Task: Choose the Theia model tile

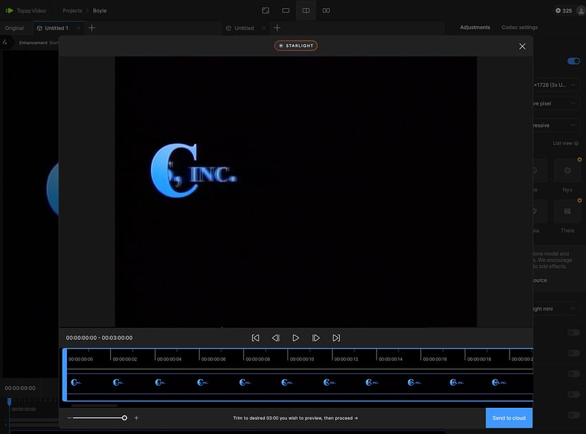Action: click(x=567, y=211)
